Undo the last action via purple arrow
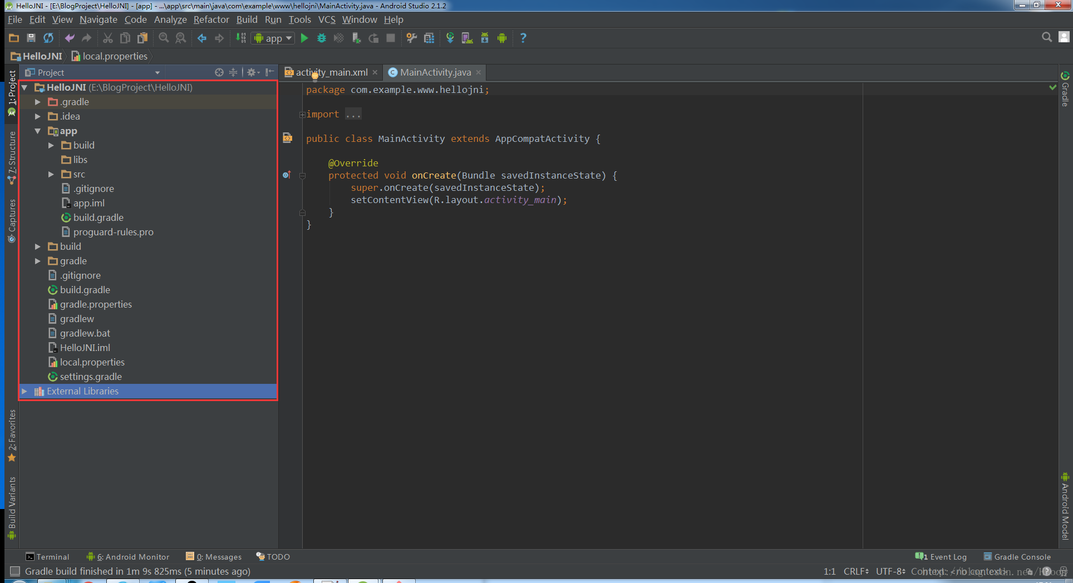Screen dimensions: 1073x583 point(70,38)
